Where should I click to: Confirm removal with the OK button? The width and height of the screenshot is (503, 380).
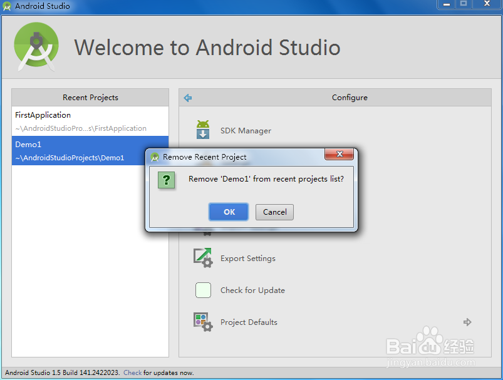pos(228,212)
